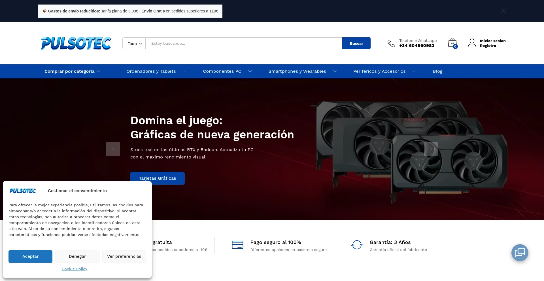Click Pago seguro al 100% heading
Screen dimensions: 544x281
276,242
